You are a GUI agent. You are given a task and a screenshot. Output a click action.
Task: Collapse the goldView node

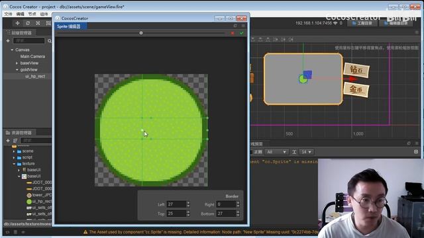tap(17, 69)
